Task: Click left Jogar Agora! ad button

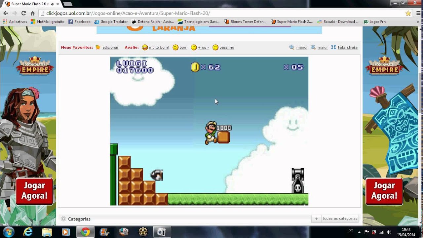Action: tap(34, 191)
